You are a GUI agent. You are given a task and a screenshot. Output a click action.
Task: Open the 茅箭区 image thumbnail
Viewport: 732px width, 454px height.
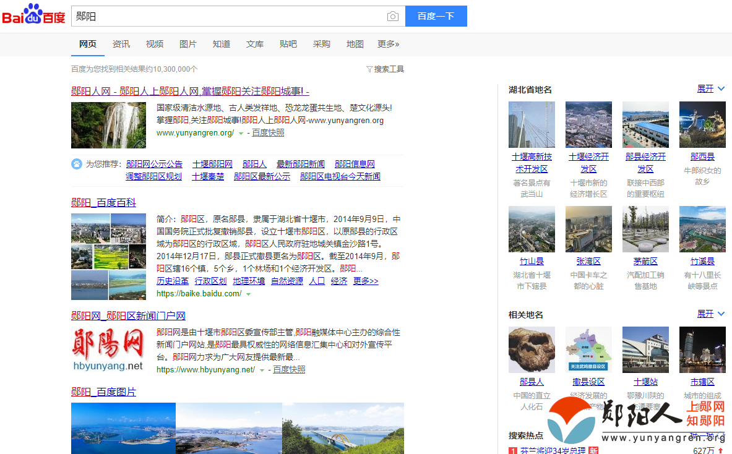[645, 229]
